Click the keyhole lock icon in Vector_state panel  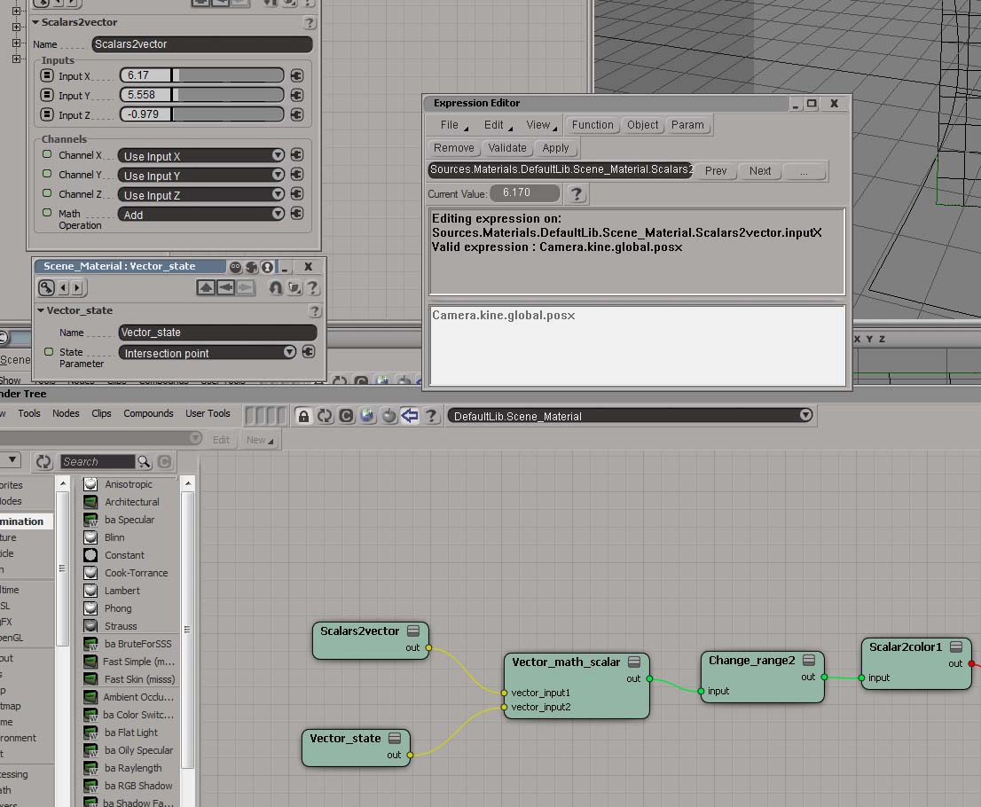pyautogui.click(x=276, y=287)
